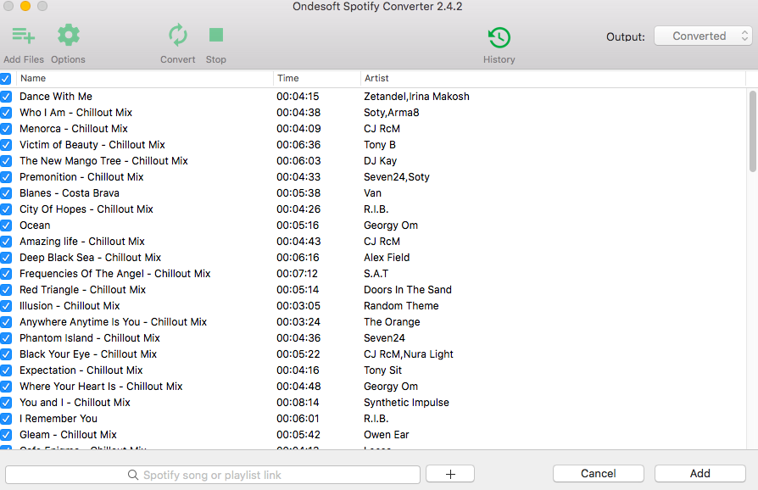Image resolution: width=758 pixels, height=490 pixels.
Task: Toggle Frequencies Of The Angel checkbox
Action: click(x=6, y=274)
